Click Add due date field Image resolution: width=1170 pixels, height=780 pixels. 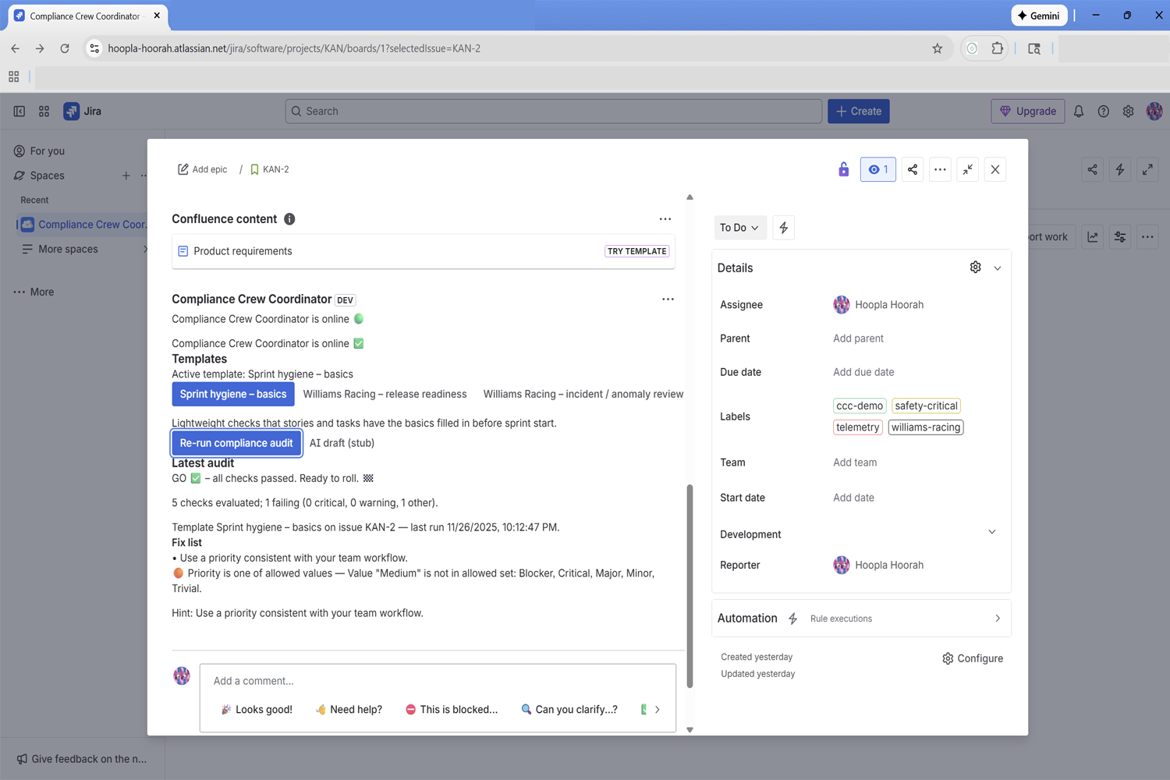tap(863, 372)
